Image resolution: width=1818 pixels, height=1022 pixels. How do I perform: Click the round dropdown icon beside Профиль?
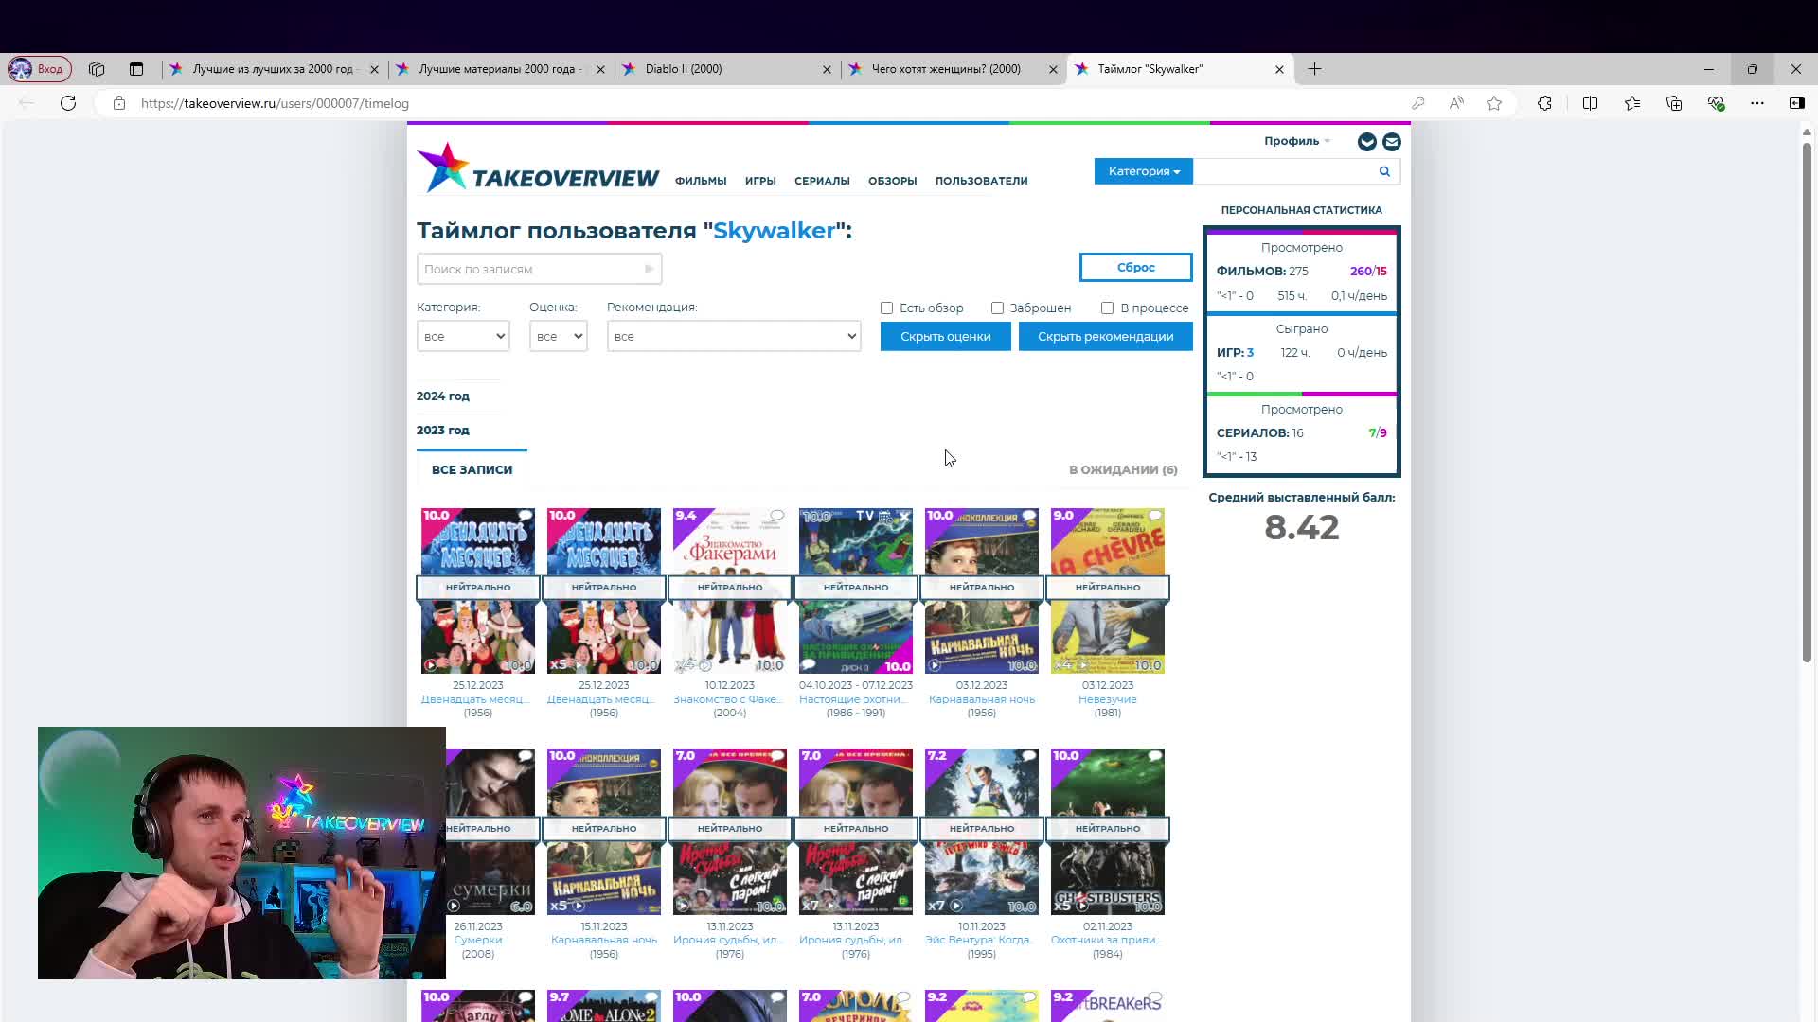(1366, 142)
